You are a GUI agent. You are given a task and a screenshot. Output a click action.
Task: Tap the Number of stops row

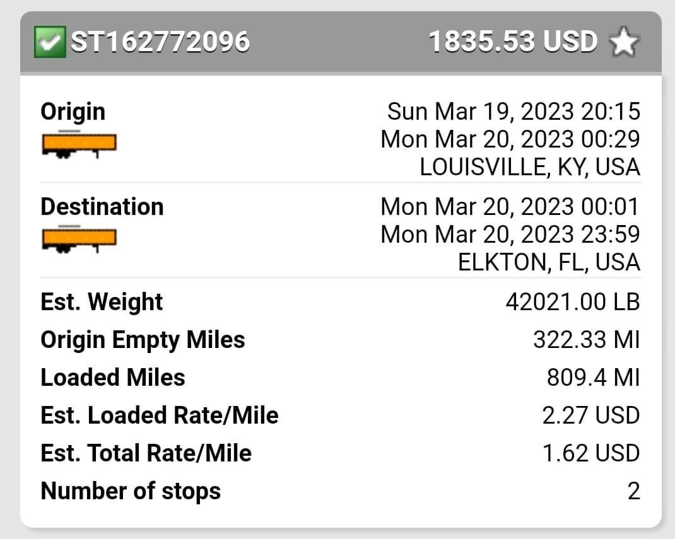341,491
